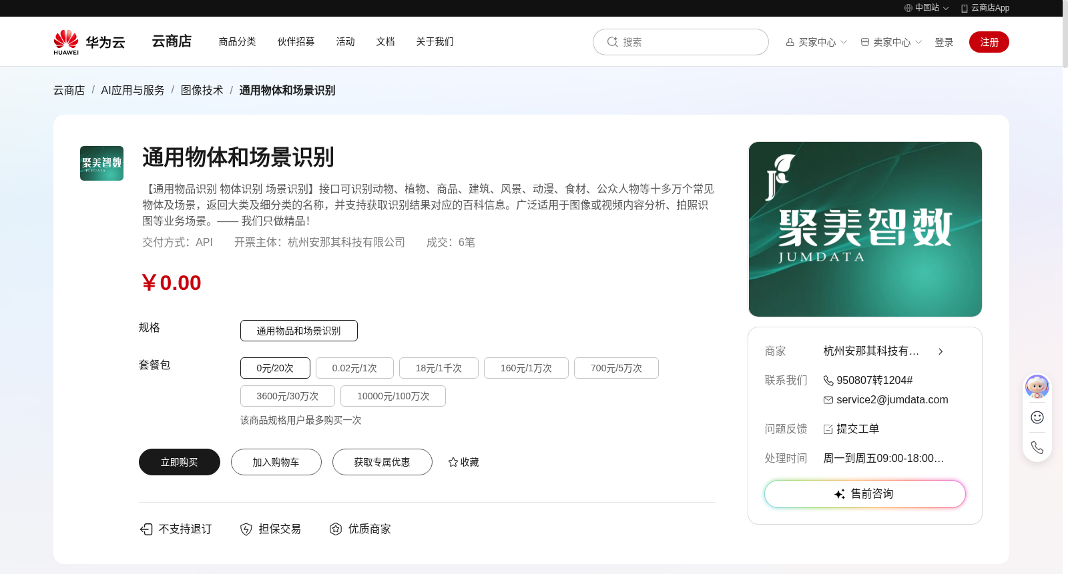
Task: Click the Huawei Cloud logo
Action: click(x=89, y=42)
